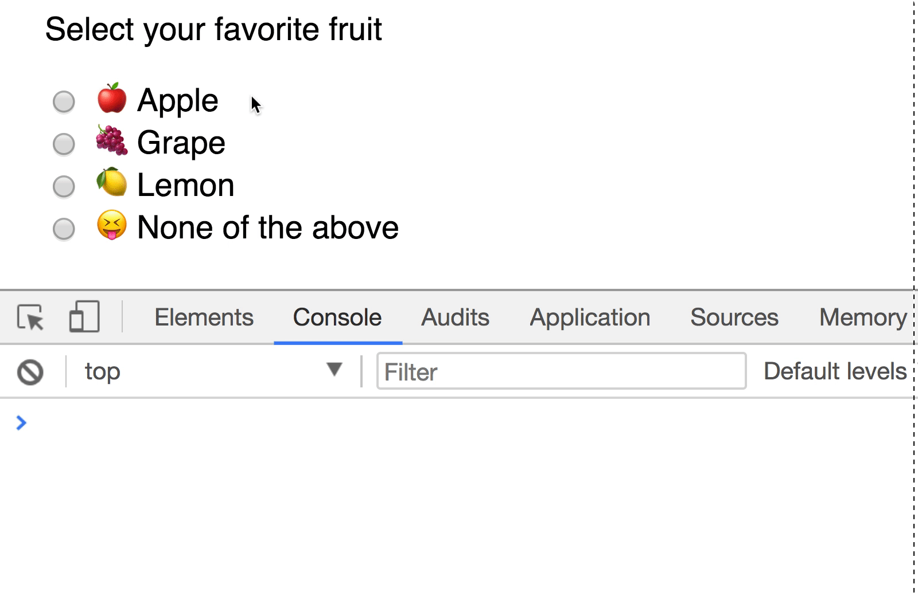Click the red apple emoji
This screenshot has height=596, width=918.
[x=111, y=99]
